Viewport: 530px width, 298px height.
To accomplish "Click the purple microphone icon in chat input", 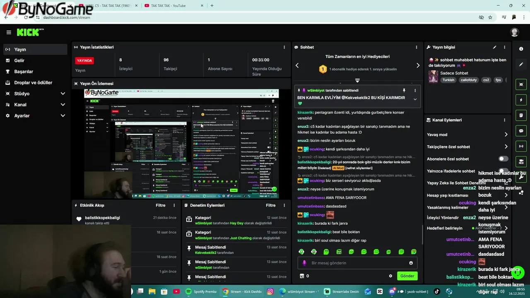I will point(304,263).
